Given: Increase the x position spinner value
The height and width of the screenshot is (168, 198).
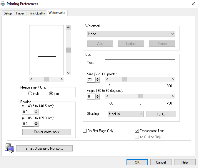Looking at the screenshot, I should click(x=36, y=110).
